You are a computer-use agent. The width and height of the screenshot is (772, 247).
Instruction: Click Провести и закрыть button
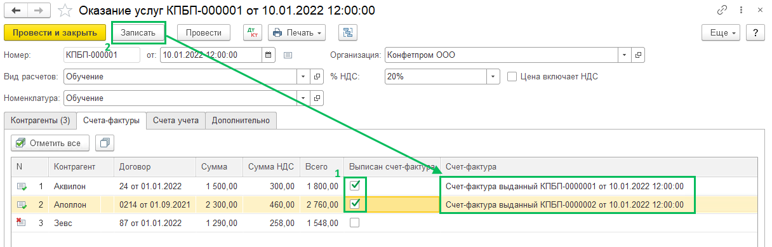coord(55,32)
